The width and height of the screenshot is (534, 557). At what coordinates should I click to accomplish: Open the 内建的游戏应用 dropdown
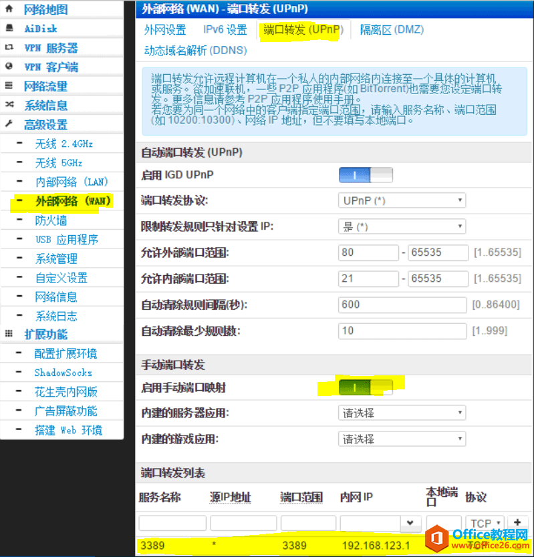pyautogui.click(x=402, y=439)
